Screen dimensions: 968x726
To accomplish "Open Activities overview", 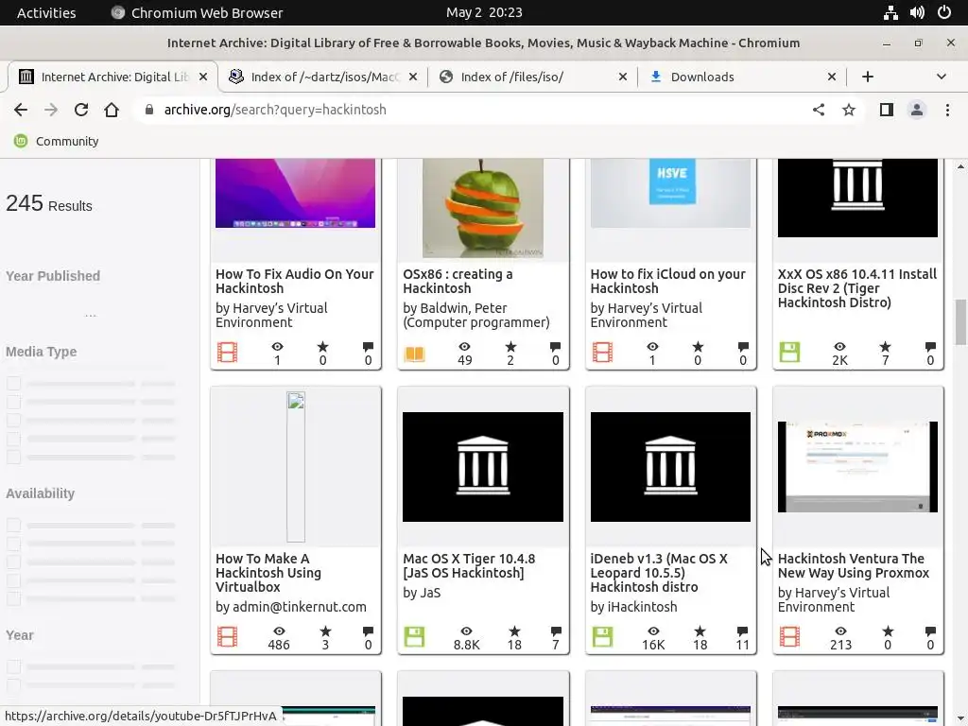I will pos(46,12).
